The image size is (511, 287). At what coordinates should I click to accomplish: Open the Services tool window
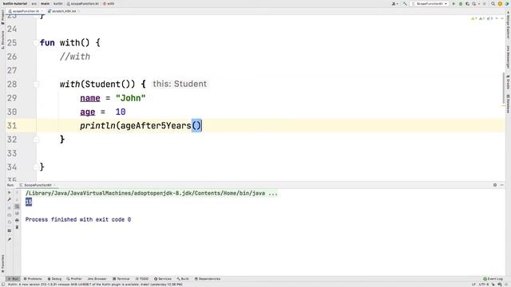tap(163, 279)
